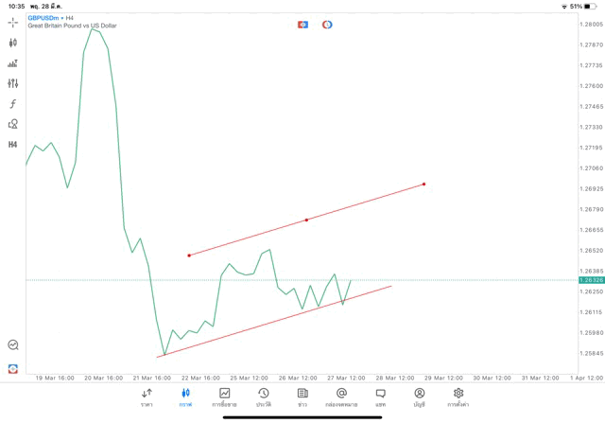
Task: Open the symbol search magnifier icon
Action: [13, 345]
